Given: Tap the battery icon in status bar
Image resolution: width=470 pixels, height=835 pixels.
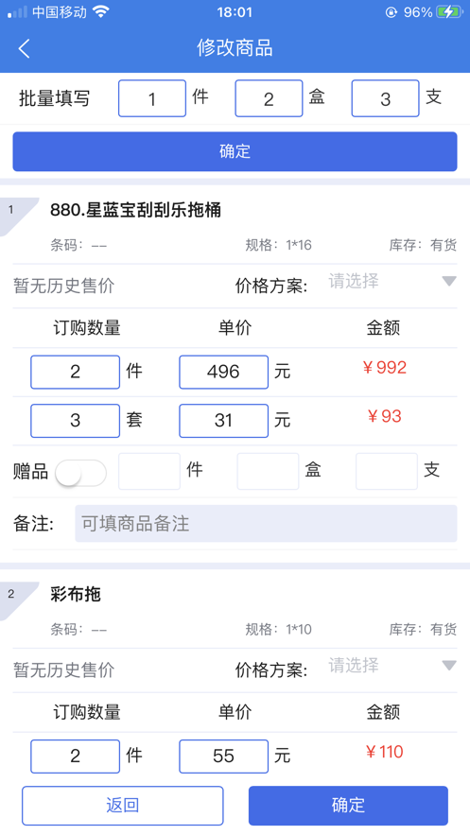Looking at the screenshot, I should click(450, 11).
